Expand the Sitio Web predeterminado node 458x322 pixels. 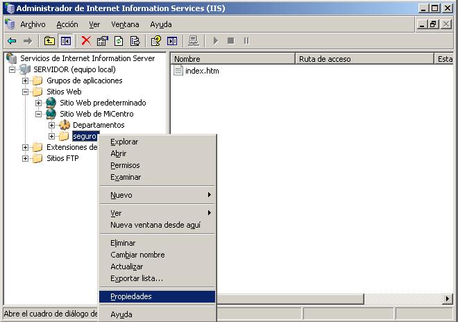coord(39,103)
